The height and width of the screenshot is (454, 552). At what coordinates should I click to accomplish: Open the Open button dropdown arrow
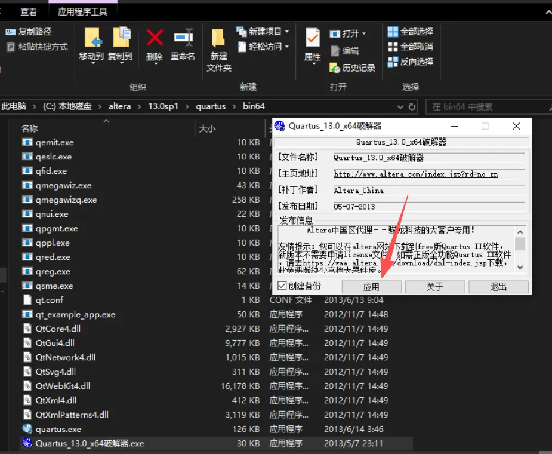pyautogui.click(x=364, y=33)
